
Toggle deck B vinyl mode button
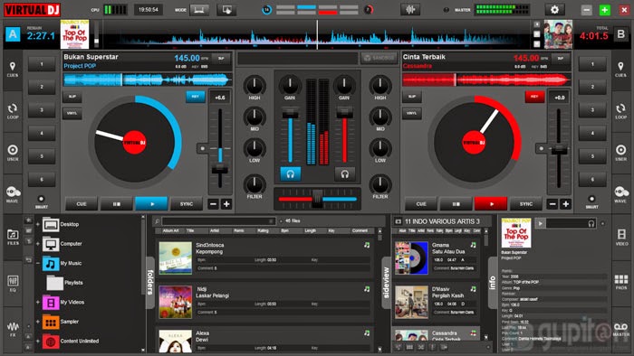coord(412,113)
